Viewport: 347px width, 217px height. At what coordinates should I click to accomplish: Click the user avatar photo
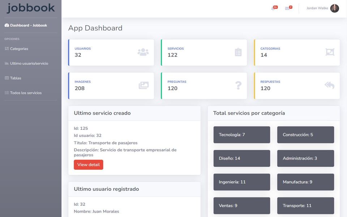(x=334, y=8)
